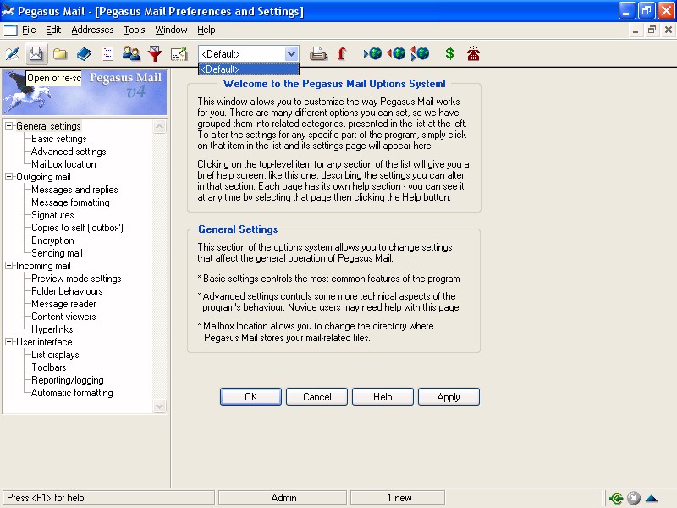Open the notepad edit icon
This screenshot has width=677, height=508.
pos(179,54)
